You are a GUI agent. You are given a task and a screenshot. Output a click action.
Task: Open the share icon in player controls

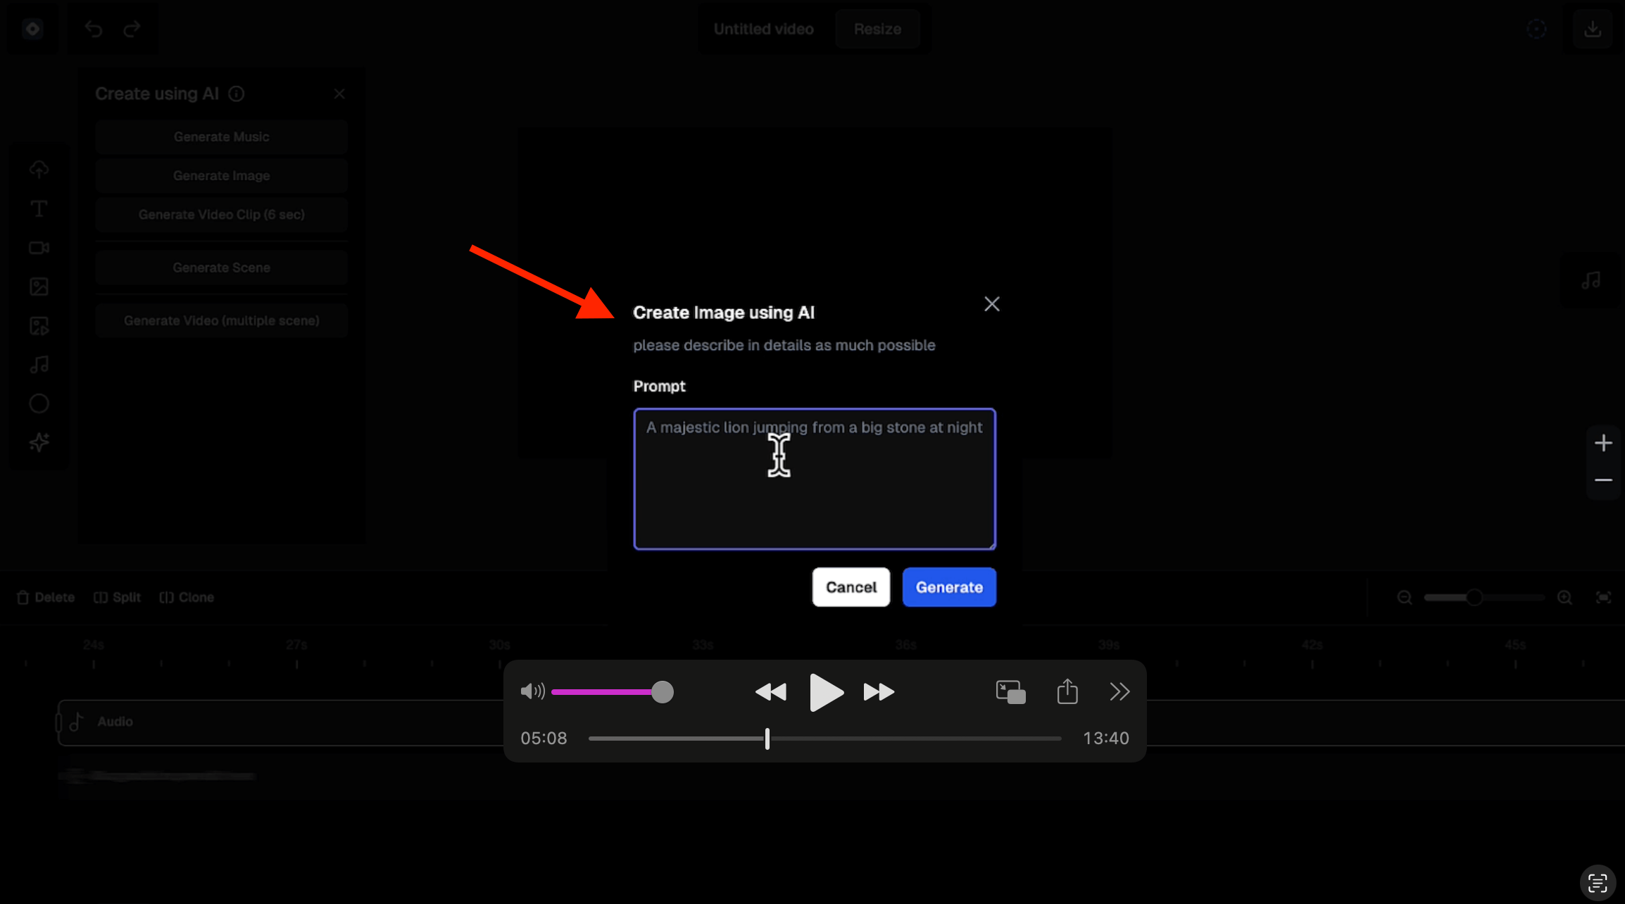(1067, 691)
